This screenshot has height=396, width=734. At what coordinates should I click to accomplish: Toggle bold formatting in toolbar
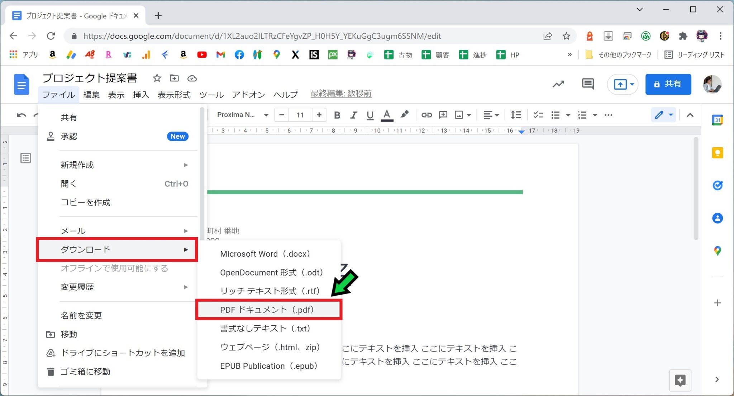[x=337, y=115]
